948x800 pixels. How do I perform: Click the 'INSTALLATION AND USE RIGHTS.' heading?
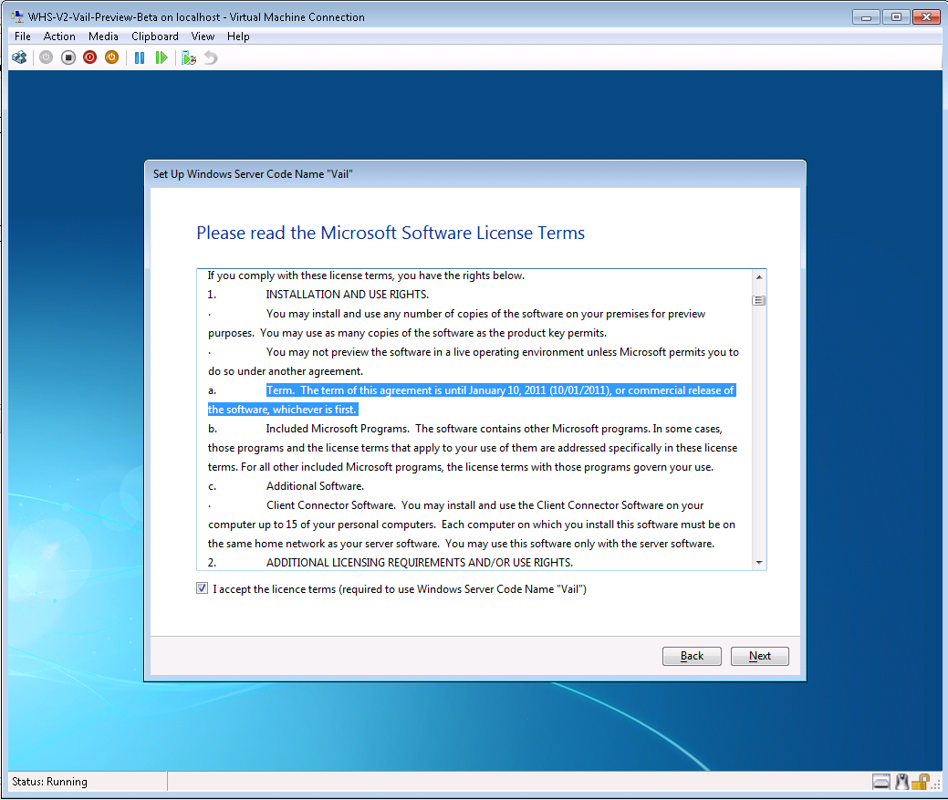347,295
